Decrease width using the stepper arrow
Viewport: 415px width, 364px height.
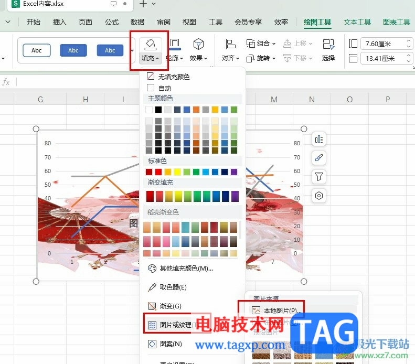[409, 61]
